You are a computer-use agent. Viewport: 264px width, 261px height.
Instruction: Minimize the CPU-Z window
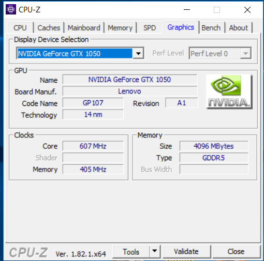tap(187, 10)
